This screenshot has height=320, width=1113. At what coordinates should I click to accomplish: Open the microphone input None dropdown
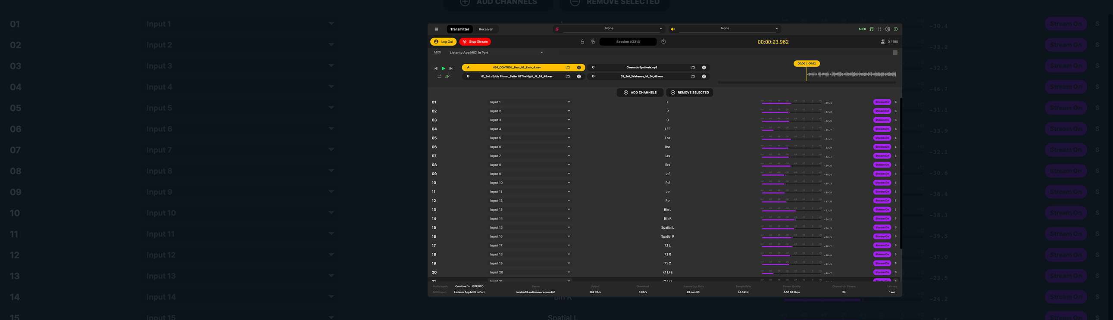(660, 28)
